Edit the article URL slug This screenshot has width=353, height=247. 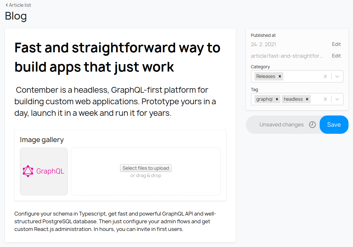336,56
